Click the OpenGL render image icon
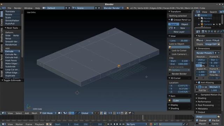 point(130,113)
